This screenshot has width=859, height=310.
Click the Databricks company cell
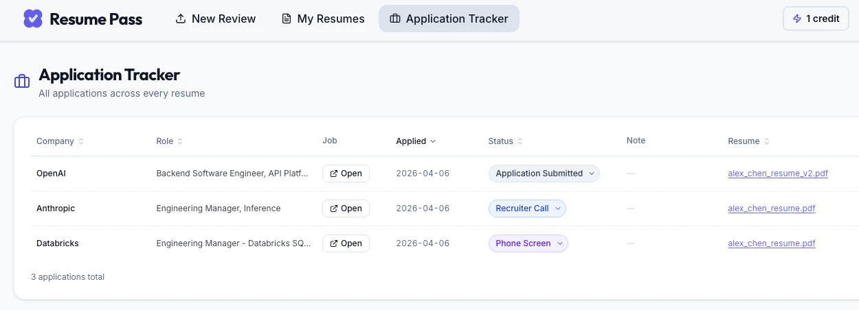tap(58, 243)
